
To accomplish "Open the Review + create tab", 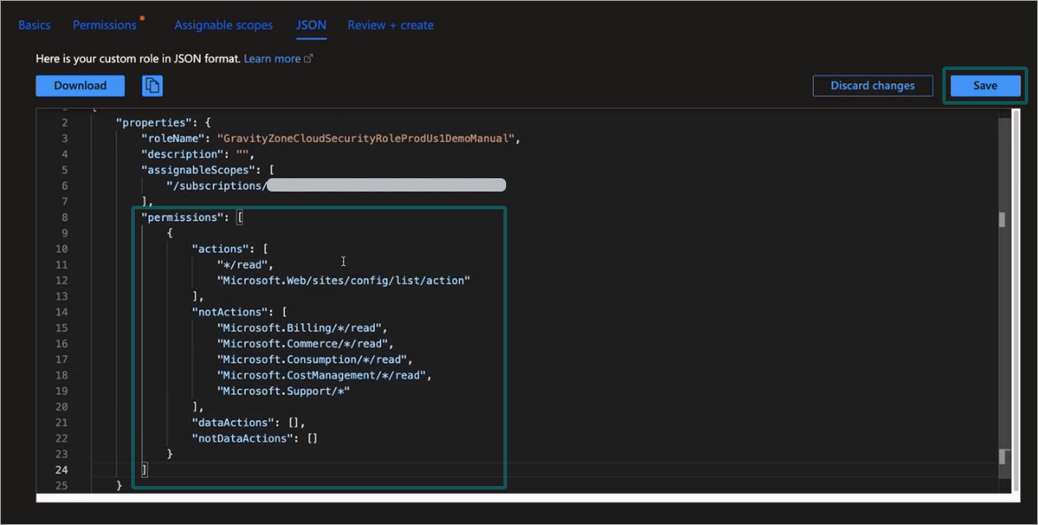I will point(390,25).
